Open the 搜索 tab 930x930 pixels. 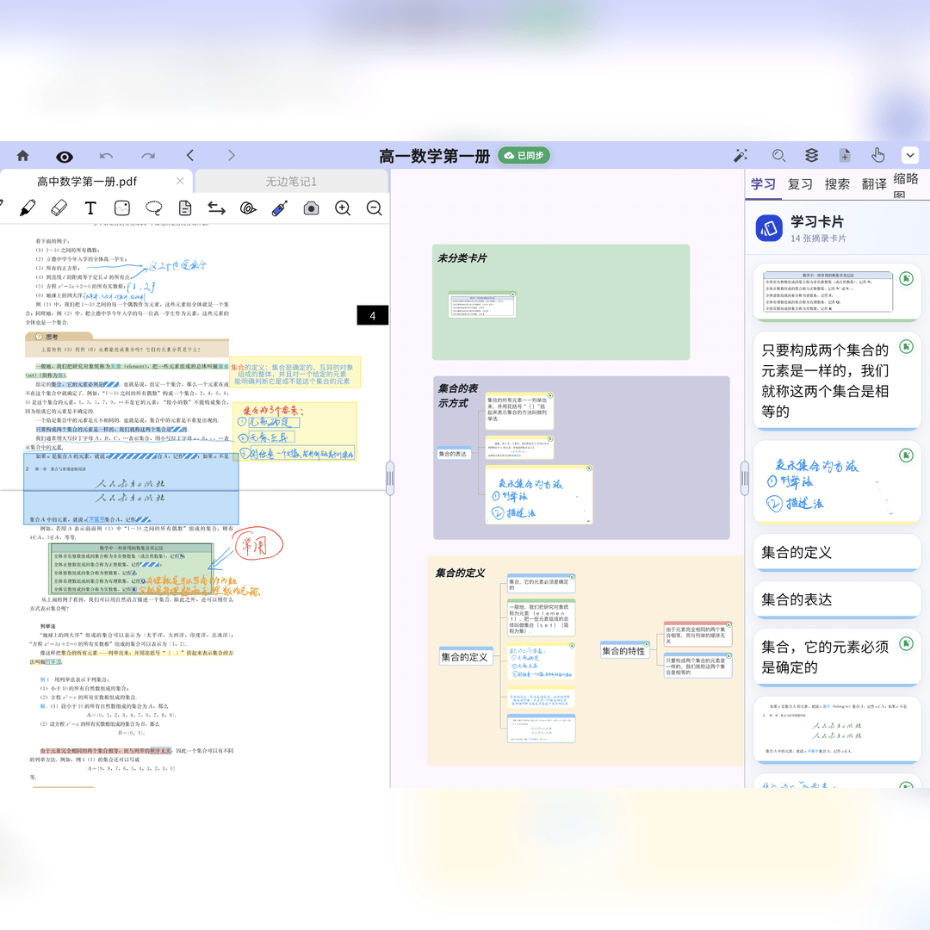[x=837, y=184]
